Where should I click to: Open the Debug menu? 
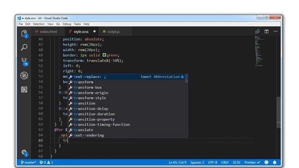click(67, 24)
